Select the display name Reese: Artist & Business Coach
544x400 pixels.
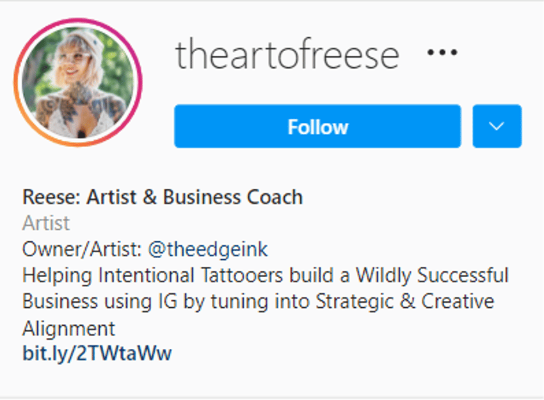pyautogui.click(x=162, y=197)
